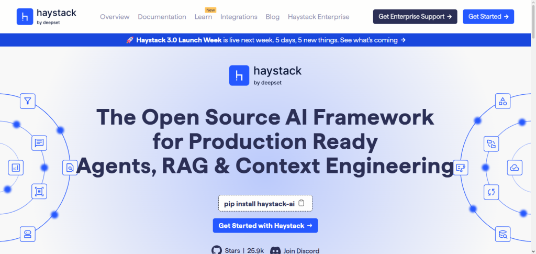The image size is (536, 254).
Task: Open the Documentation menu item
Action: (162, 17)
